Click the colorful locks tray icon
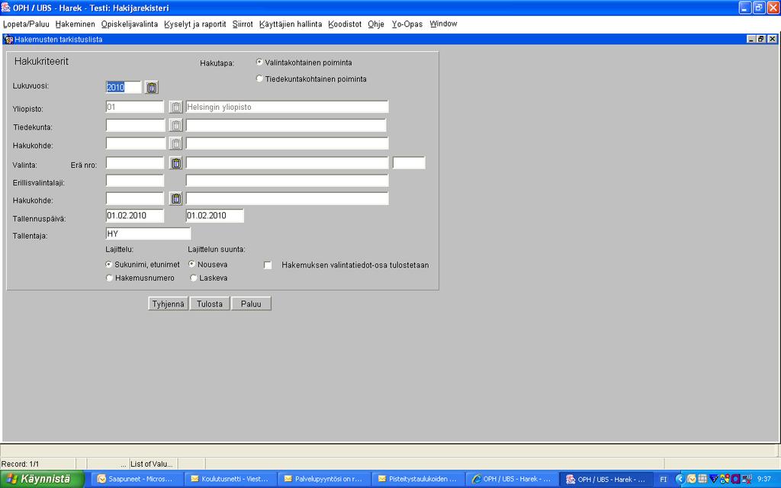Viewport: 781px width, 488px height. pyautogui.click(x=725, y=479)
